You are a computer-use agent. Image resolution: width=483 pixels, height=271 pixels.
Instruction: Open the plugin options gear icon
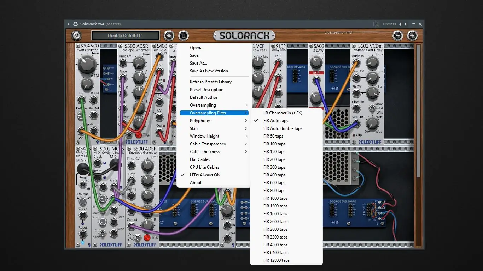75,24
